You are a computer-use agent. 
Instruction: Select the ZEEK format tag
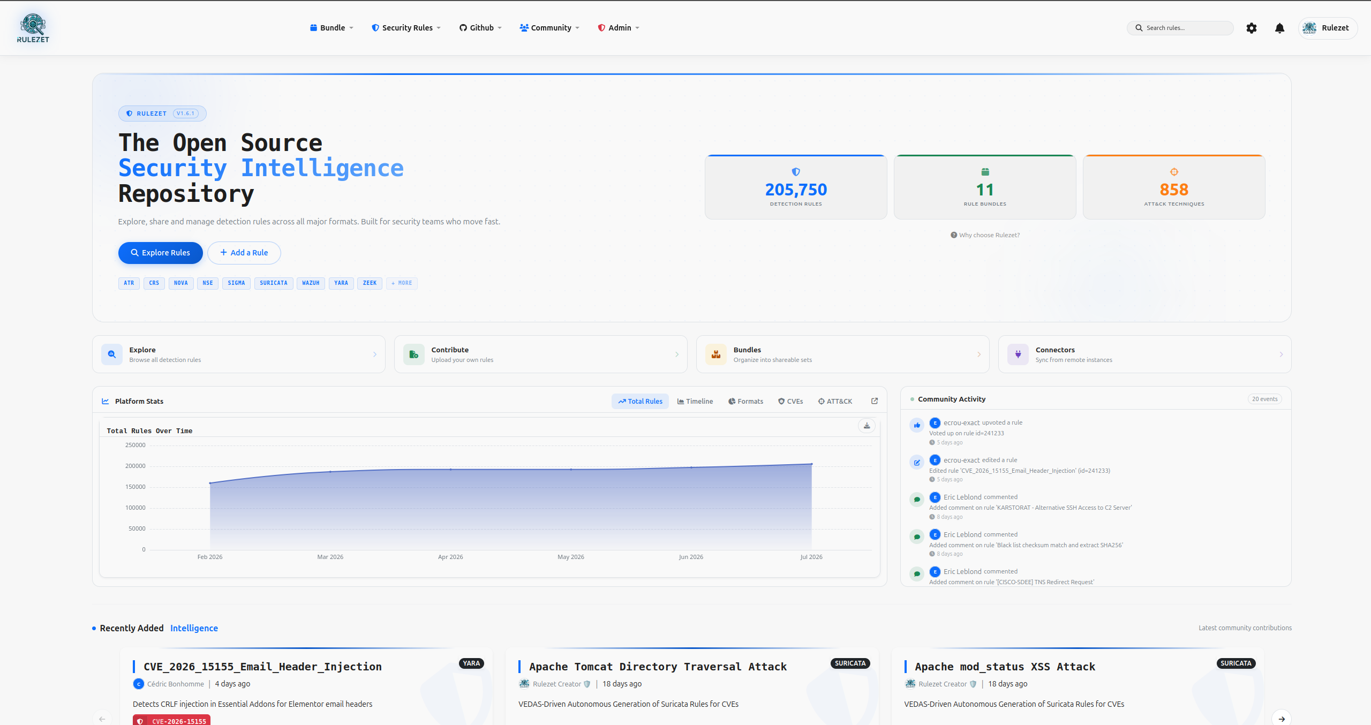(x=370, y=283)
